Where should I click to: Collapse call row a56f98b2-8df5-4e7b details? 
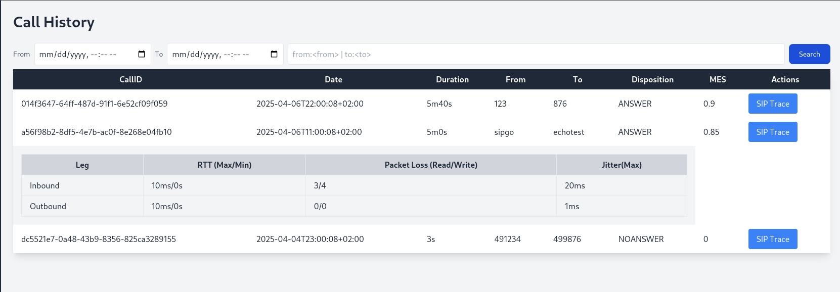97,132
